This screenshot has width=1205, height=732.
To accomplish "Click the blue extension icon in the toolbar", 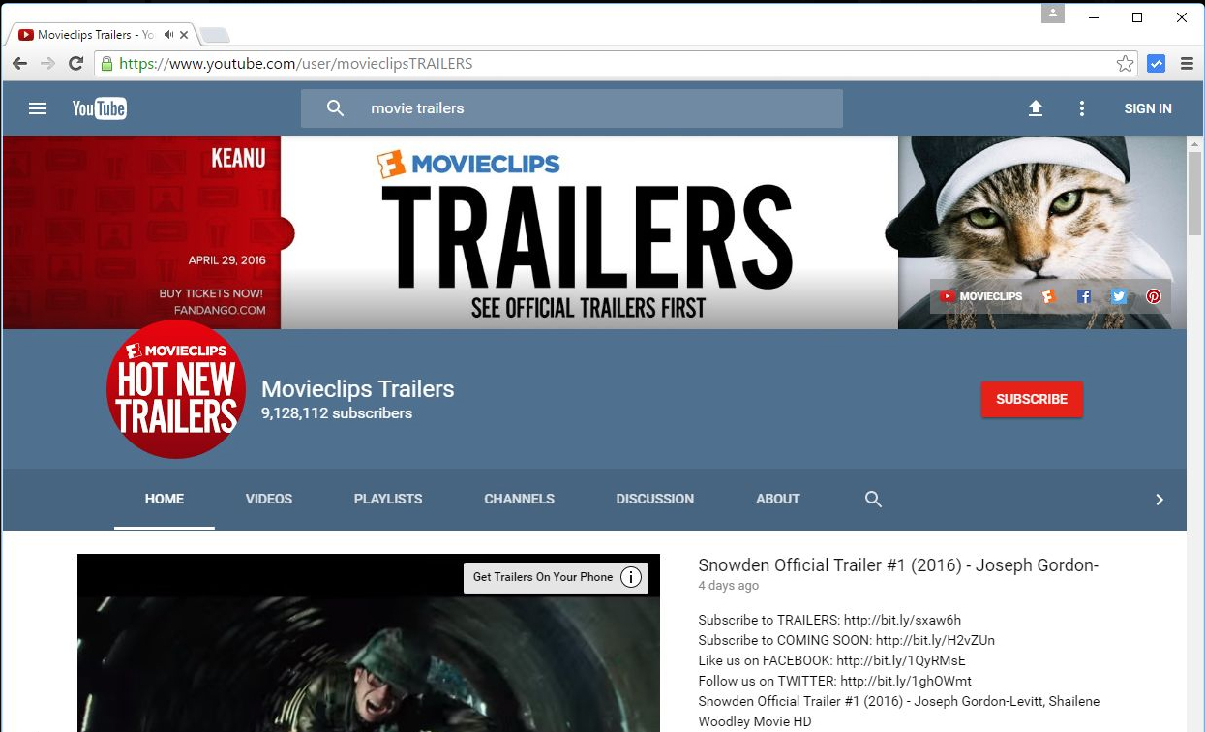I will (x=1156, y=64).
